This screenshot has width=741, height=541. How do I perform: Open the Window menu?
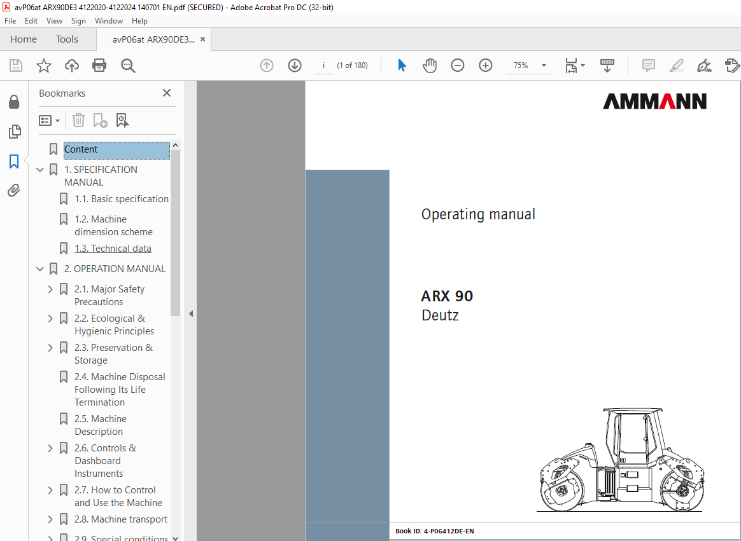[109, 21]
